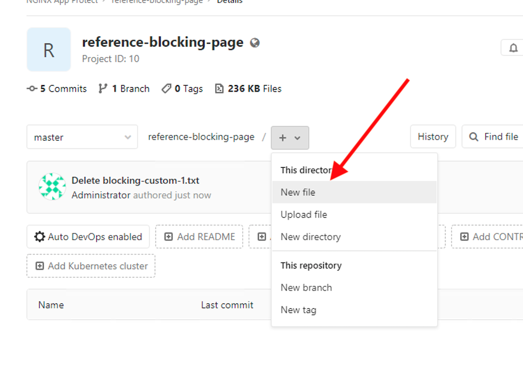Click the public visibility globe icon
523x373 pixels.
pos(255,43)
